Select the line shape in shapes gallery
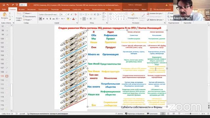Screen dimensions: 210x118 (x=113, y=14)
